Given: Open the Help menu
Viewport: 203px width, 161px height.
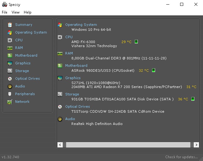Looking at the screenshot, I should (x=27, y=12).
